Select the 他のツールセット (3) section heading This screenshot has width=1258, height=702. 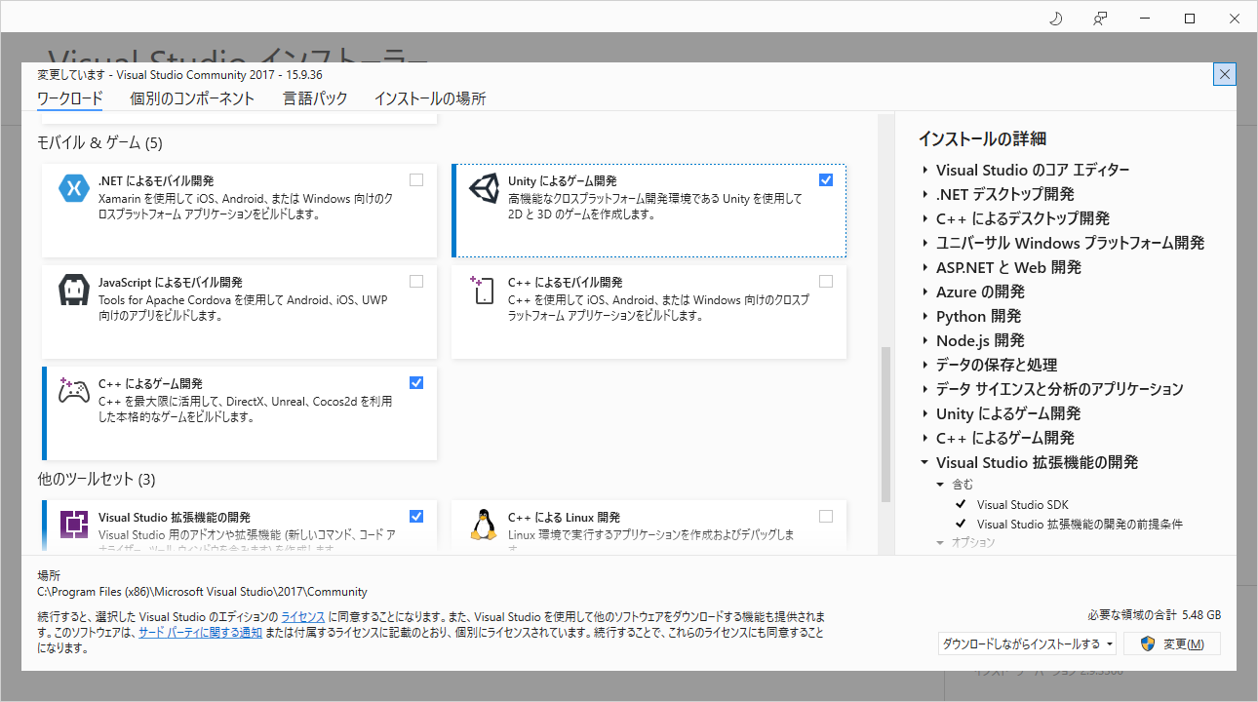click(97, 479)
